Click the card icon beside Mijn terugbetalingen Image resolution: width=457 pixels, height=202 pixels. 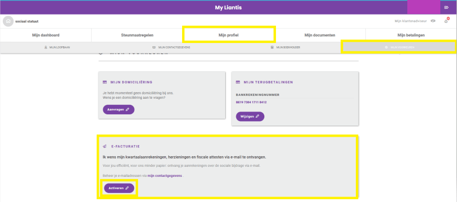[238, 83]
